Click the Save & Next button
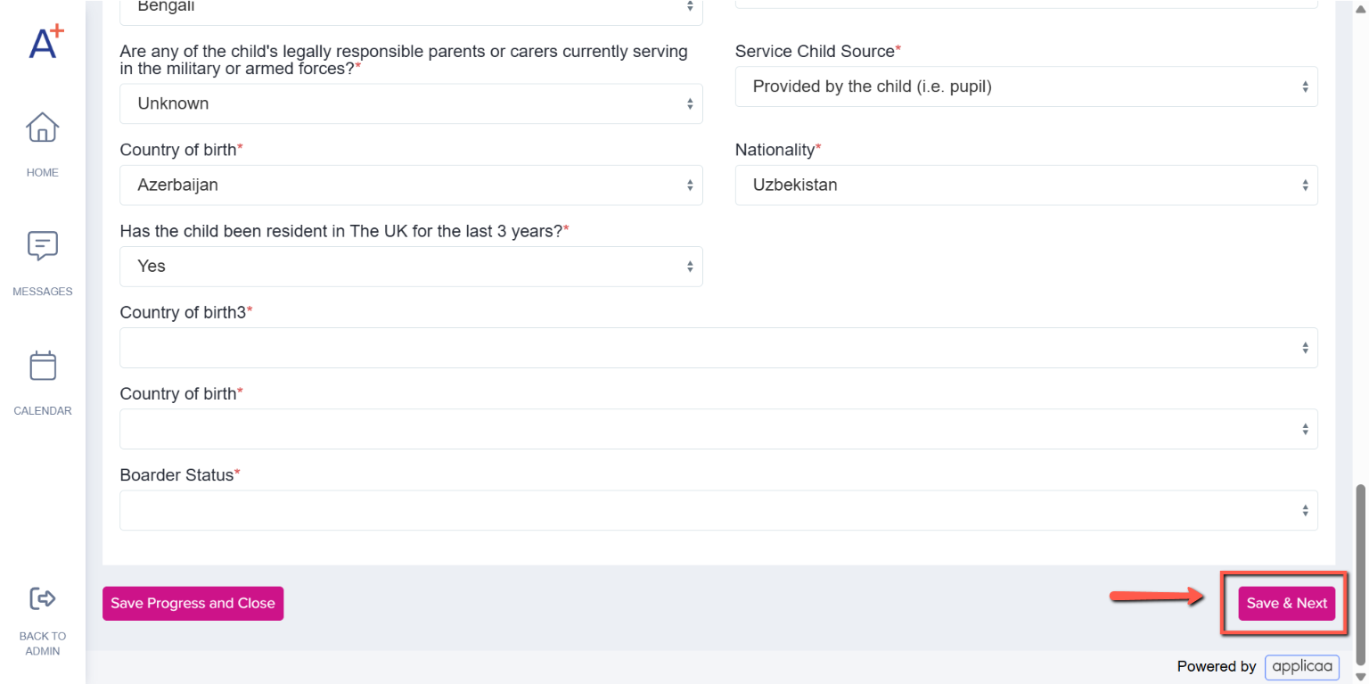 (1286, 604)
